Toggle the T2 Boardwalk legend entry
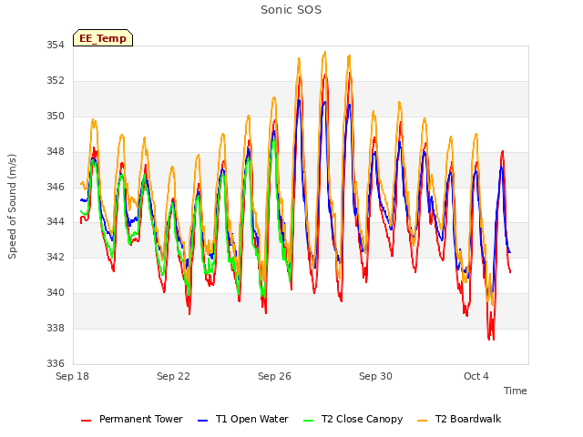The image size is (583, 437). (459, 419)
